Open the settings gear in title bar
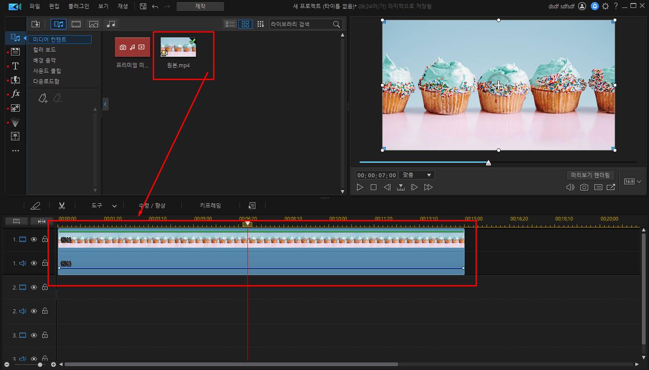The image size is (649, 370). pyautogui.click(x=606, y=6)
